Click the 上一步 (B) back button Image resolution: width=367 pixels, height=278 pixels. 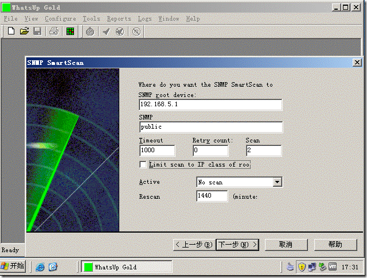point(194,245)
